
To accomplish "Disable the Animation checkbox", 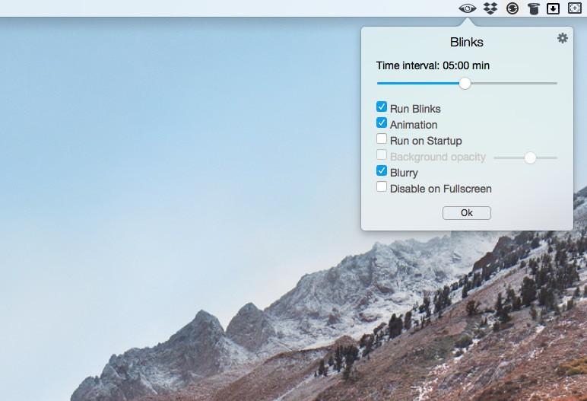I will click(382, 123).
